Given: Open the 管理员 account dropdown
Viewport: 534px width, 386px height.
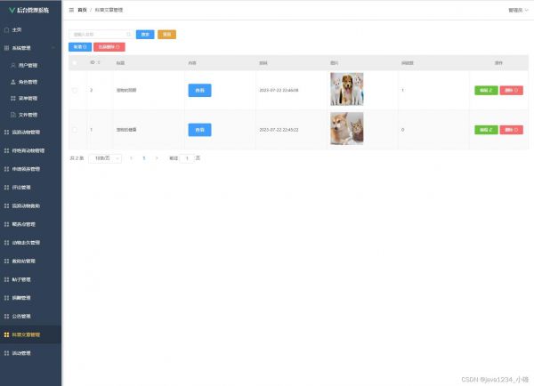Looking at the screenshot, I should coord(518,10).
